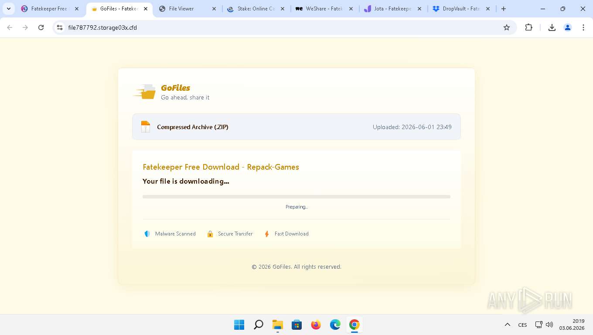The height and width of the screenshot is (335, 593).
Task: Click the ZIP archive file icon
Action: pyautogui.click(x=146, y=127)
